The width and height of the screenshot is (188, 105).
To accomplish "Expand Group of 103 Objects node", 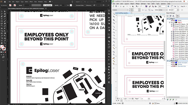I will [171, 59].
